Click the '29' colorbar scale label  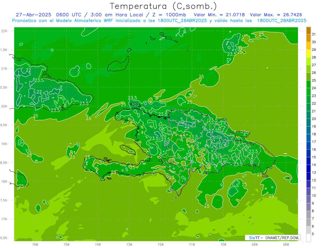(x=314, y=50)
